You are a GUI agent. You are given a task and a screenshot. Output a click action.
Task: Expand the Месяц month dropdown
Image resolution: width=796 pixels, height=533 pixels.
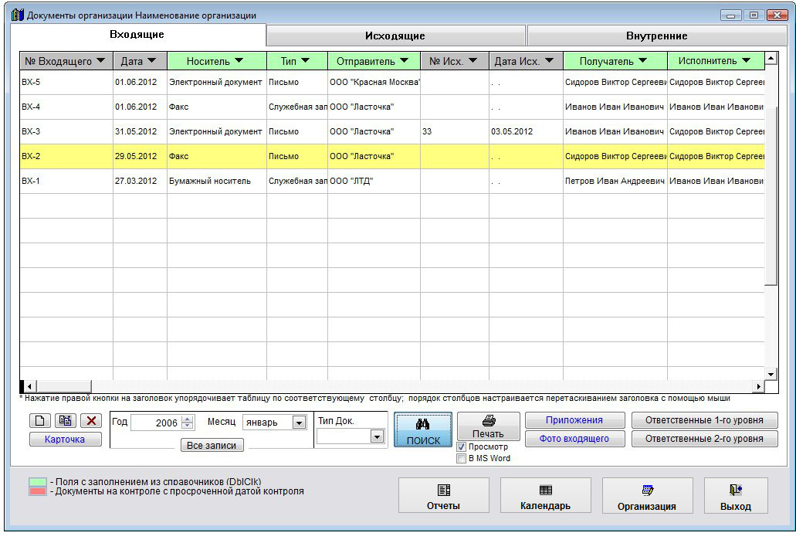point(299,423)
